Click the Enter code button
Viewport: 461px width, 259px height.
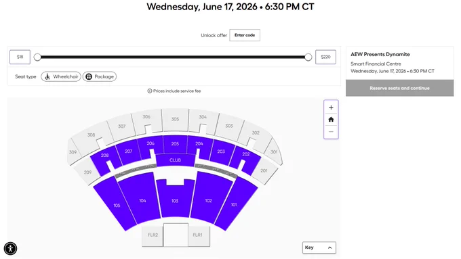245,35
